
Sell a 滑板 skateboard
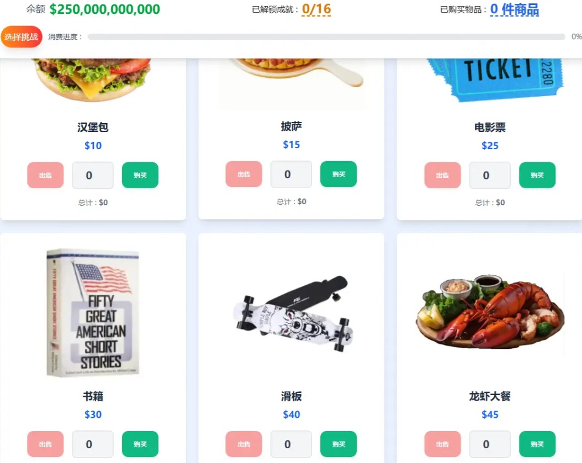244,444
